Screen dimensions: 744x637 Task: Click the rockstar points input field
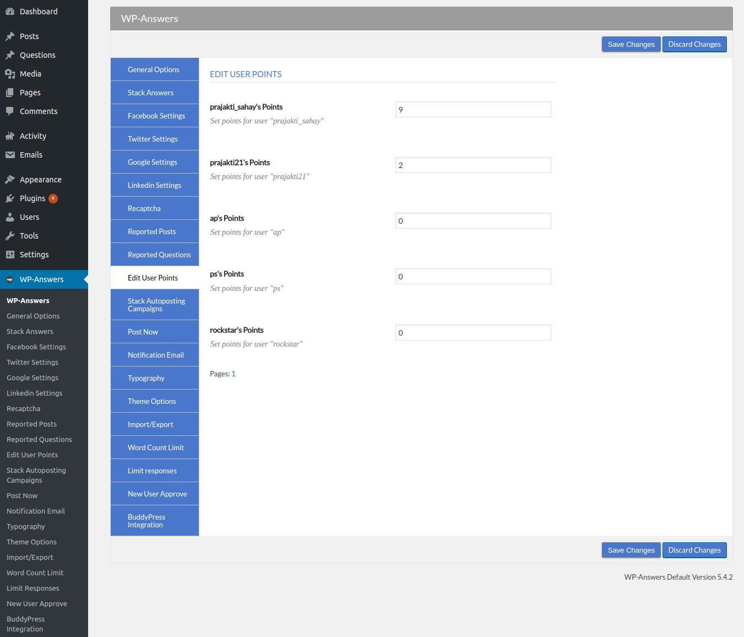473,333
